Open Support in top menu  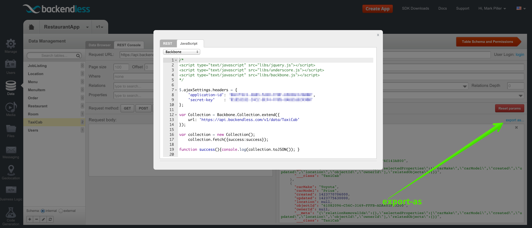(x=463, y=8)
